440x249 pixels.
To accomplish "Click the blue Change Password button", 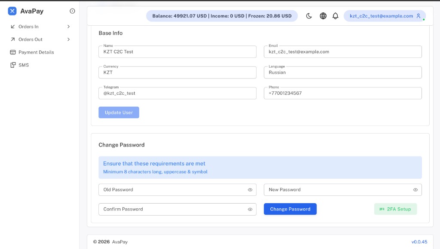I will pyautogui.click(x=290, y=209).
